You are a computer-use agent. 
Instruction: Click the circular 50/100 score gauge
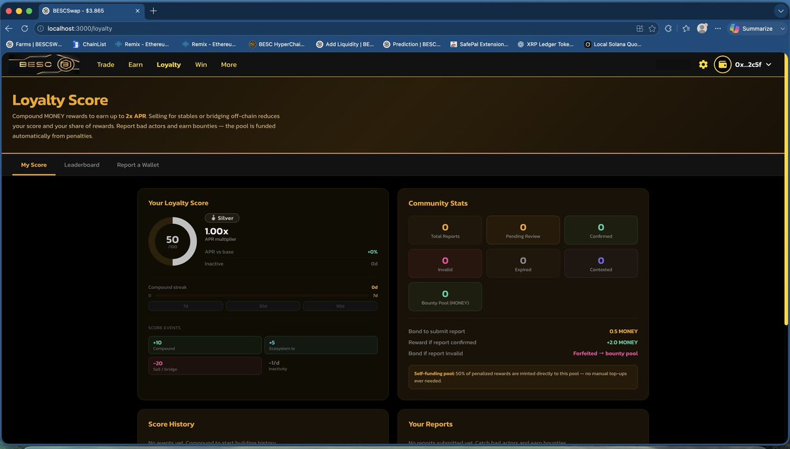[172, 242]
